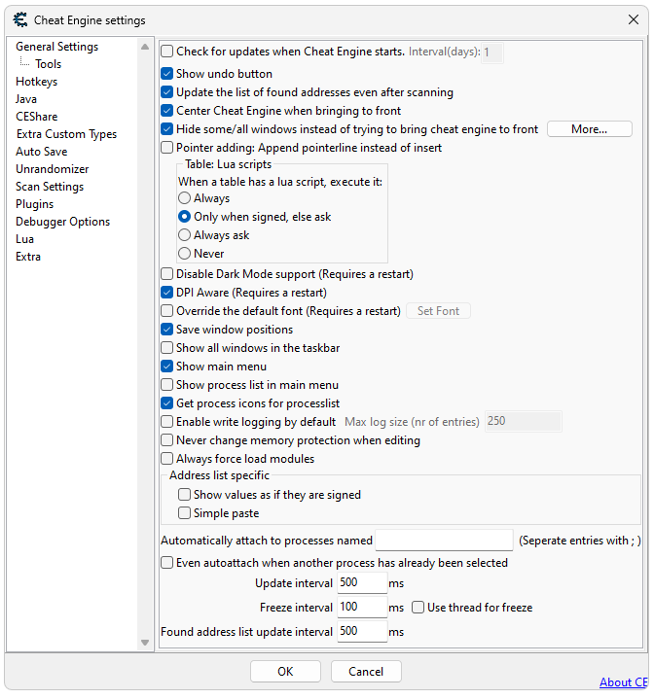Click the Max log size field showing 250
Image resolution: width=654 pixels, height=699 pixels.
[x=523, y=421]
